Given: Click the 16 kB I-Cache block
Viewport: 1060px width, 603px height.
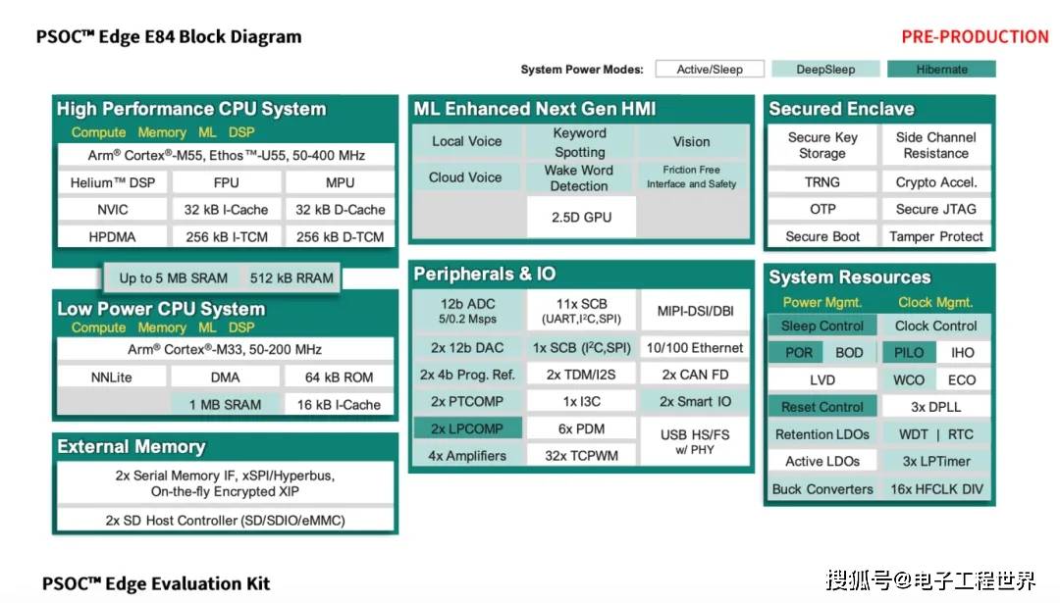Looking at the screenshot, I should (x=339, y=405).
